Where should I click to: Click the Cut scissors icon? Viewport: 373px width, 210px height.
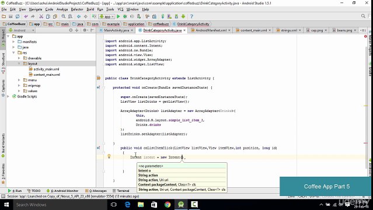[41, 16]
